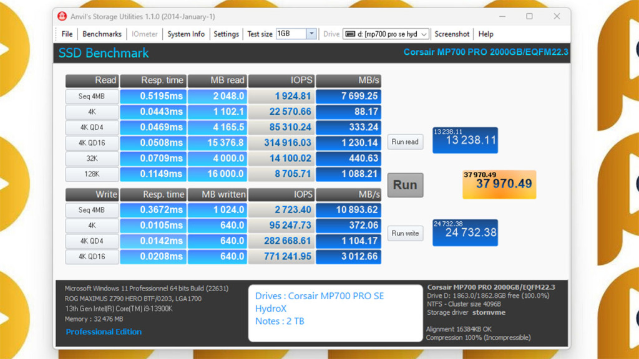Open the Settings menu
This screenshot has width=639, height=359.
point(226,34)
